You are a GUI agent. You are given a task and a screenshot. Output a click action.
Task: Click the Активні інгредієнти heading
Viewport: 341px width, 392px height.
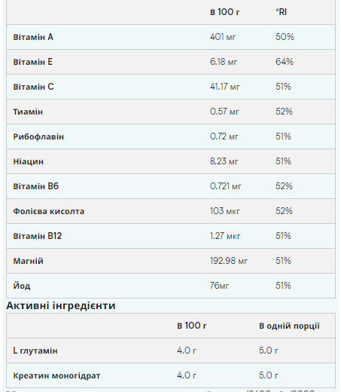click(61, 305)
